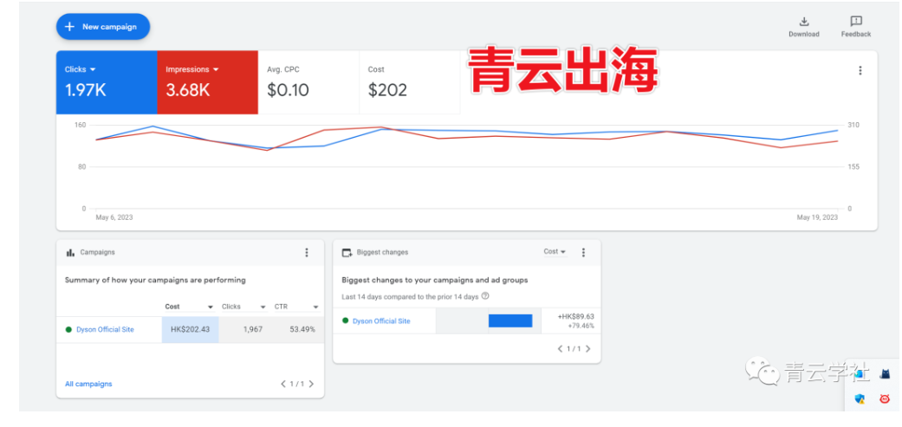Click the HK$202.43 cost cell

pyautogui.click(x=191, y=330)
